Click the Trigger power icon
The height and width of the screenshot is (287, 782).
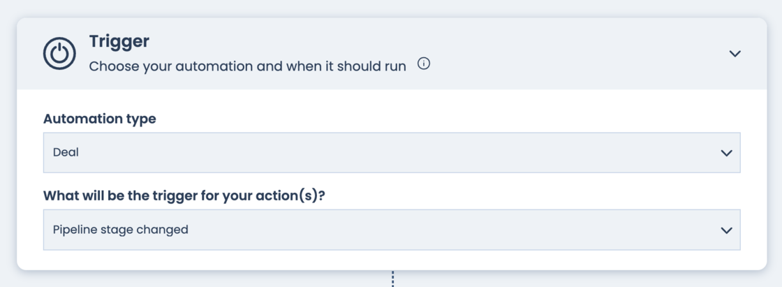pyautogui.click(x=59, y=54)
